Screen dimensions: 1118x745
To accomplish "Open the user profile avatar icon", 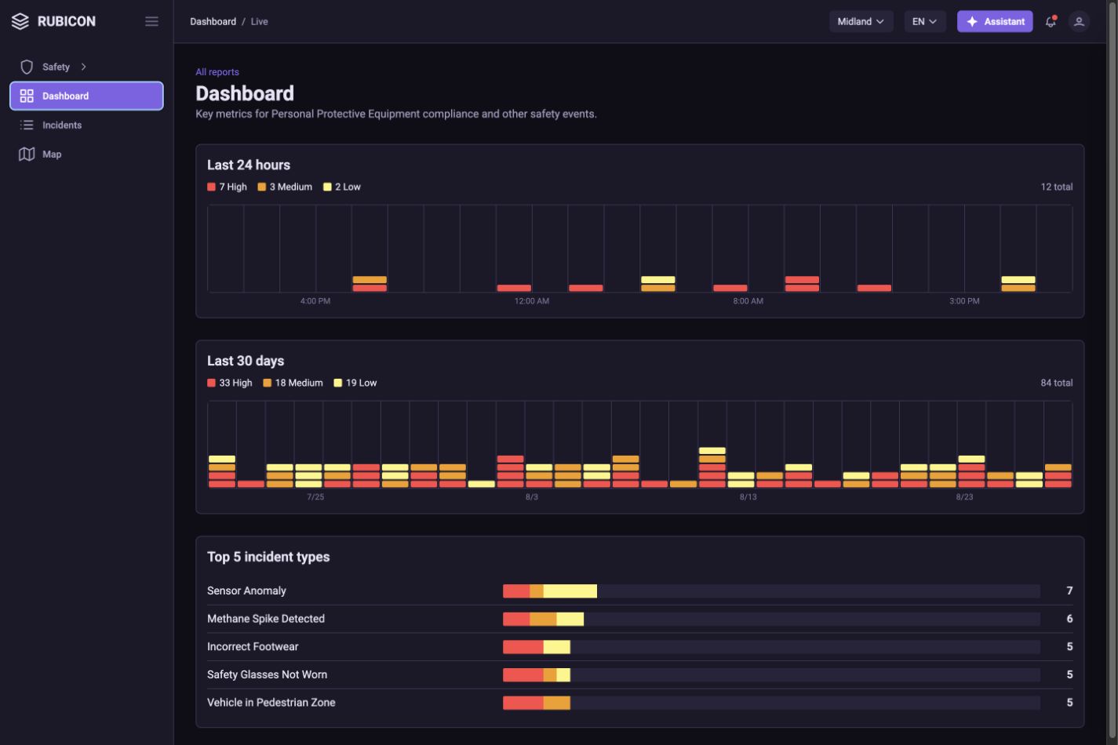I will [x=1080, y=21].
